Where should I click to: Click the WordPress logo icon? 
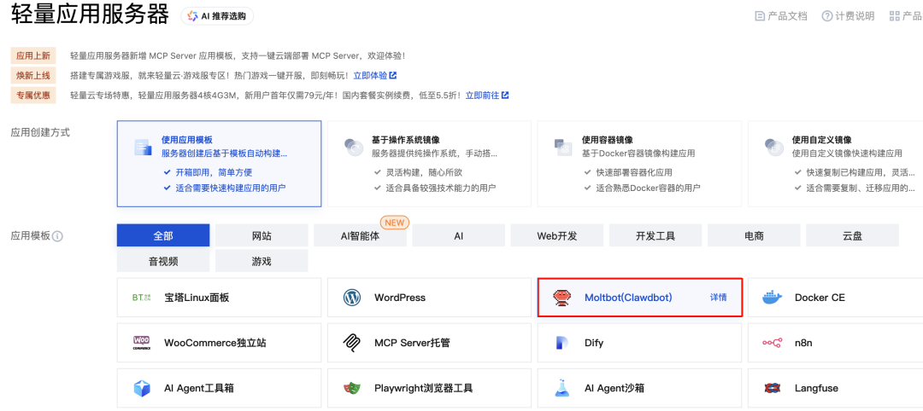click(352, 297)
